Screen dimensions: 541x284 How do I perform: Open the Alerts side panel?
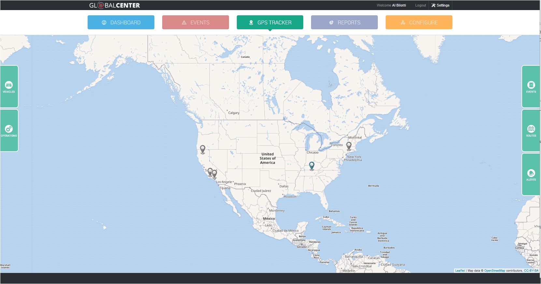click(x=531, y=174)
